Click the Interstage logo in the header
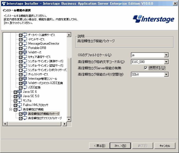179x153 pixels. click(153, 19)
